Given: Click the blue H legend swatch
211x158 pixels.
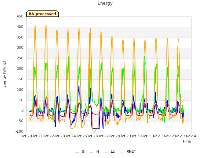Looking at the screenshot, I should 91,152.
